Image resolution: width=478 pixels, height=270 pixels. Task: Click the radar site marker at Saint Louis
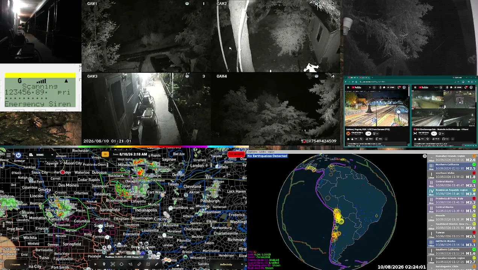tap(100, 226)
